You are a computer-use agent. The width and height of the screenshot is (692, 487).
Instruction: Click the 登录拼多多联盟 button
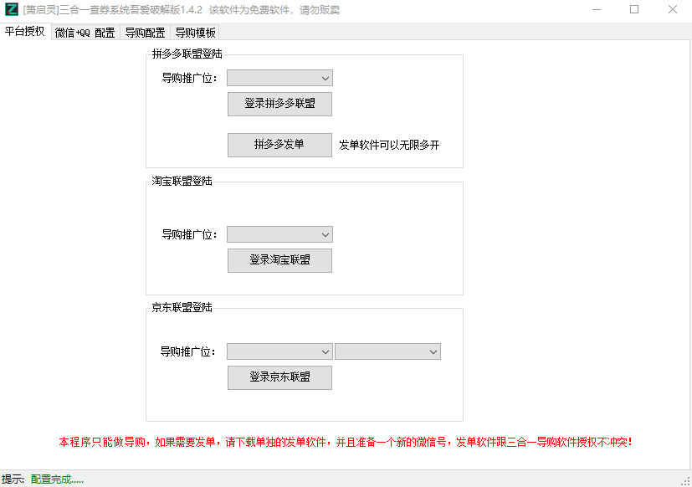[279, 104]
